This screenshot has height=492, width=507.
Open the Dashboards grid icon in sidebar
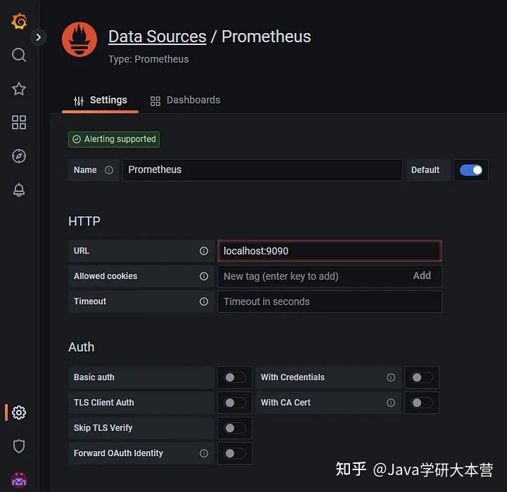tap(19, 122)
